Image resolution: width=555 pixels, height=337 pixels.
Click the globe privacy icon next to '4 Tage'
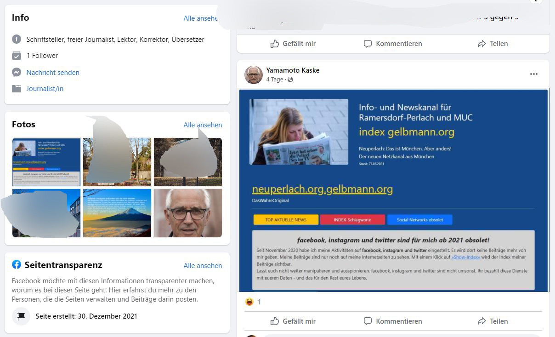tap(290, 80)
